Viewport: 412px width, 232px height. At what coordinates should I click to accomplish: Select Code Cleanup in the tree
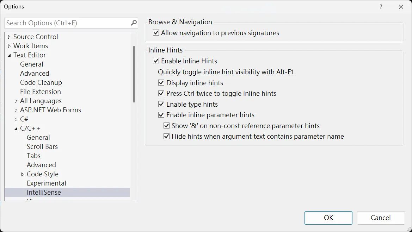[41, 83]
